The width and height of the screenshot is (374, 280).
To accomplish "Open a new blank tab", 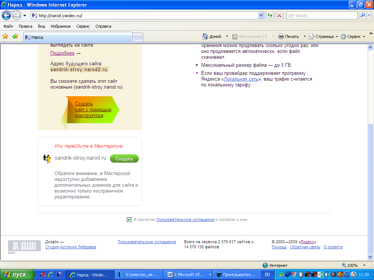I will pyautogui.click(x=138, y=38).
